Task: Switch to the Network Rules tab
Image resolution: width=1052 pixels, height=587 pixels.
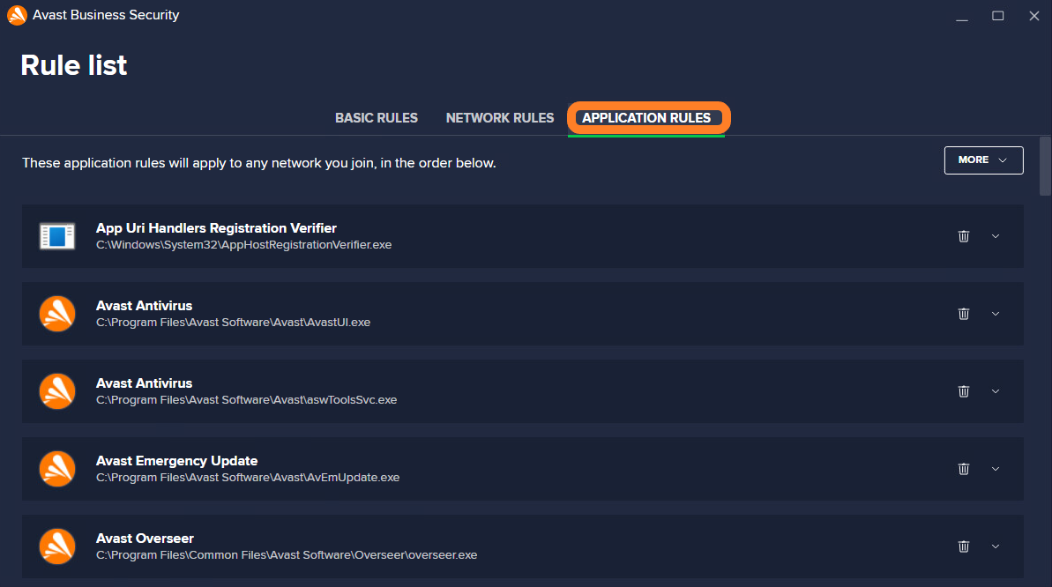Action: click(500, 118)
